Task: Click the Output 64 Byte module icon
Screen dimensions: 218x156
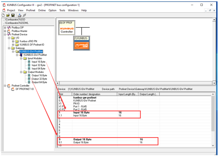Action: (x=29, y=82)
